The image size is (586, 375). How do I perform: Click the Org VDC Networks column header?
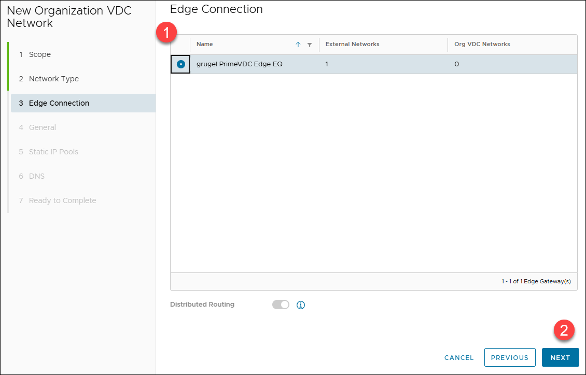[482, 45]
